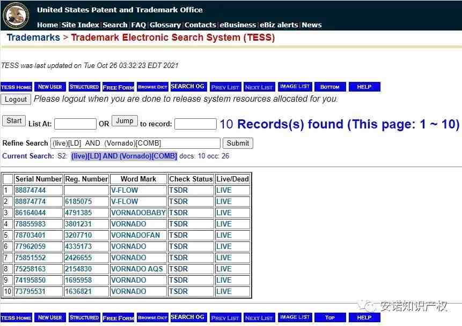The width and height of the screenshot is (462, 326).
Task: Open Help from the footer toolbar
Action: pyautogui.click(x=364, y=318)
